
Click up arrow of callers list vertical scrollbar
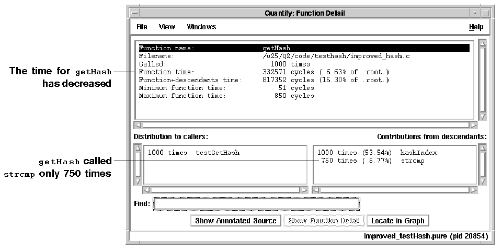138,147
